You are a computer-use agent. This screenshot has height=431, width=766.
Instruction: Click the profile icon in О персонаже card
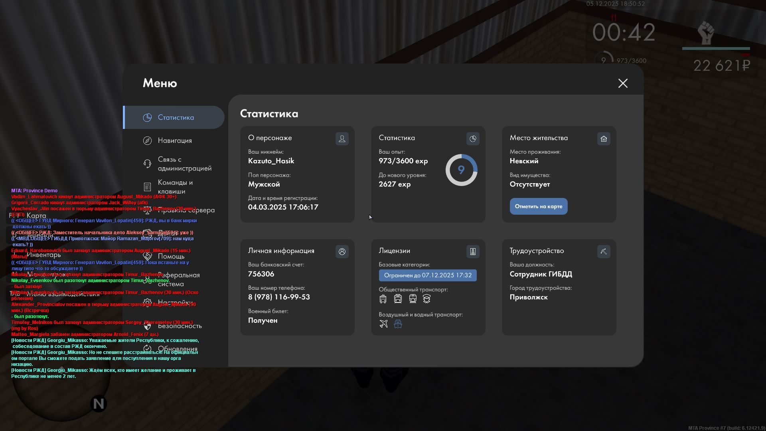342,138
